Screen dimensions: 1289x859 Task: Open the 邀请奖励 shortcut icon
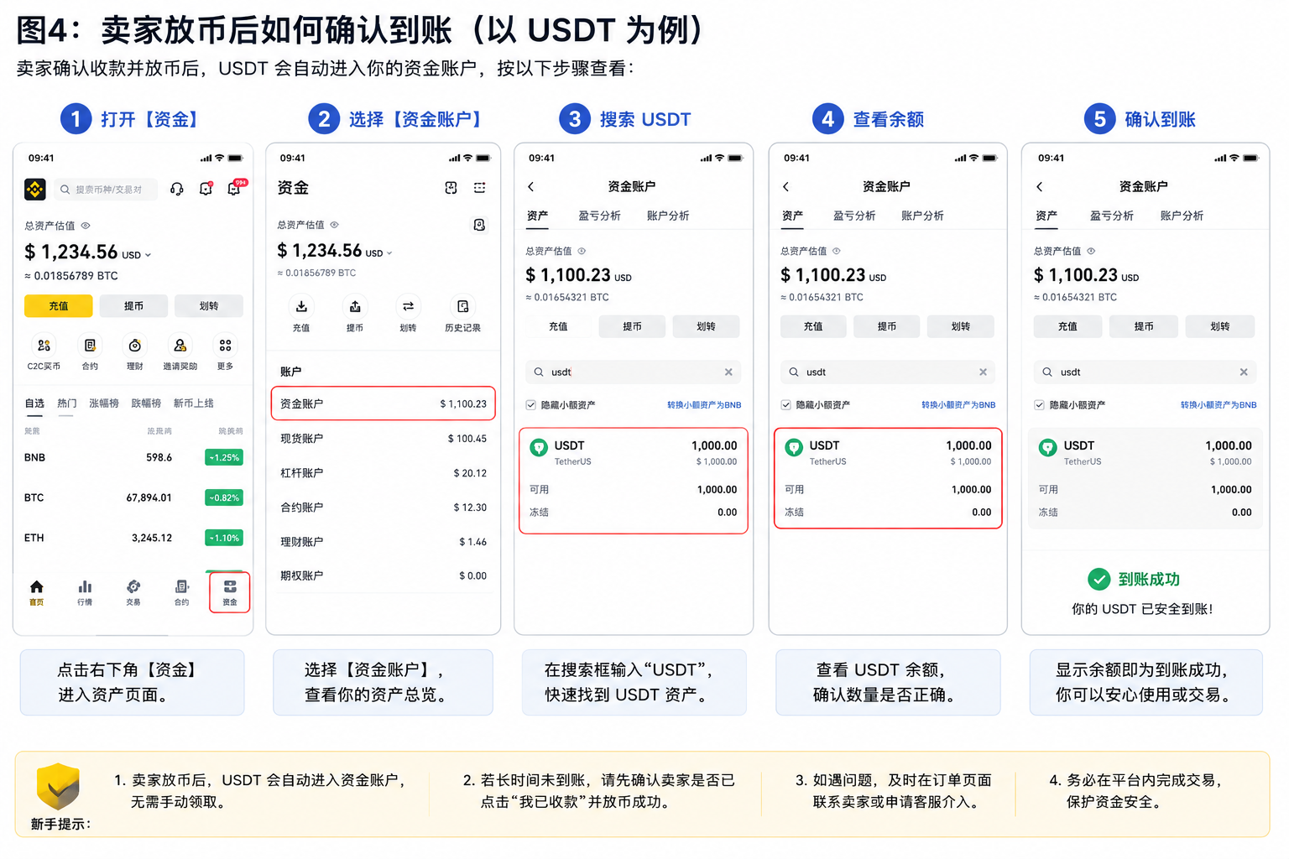180,346
